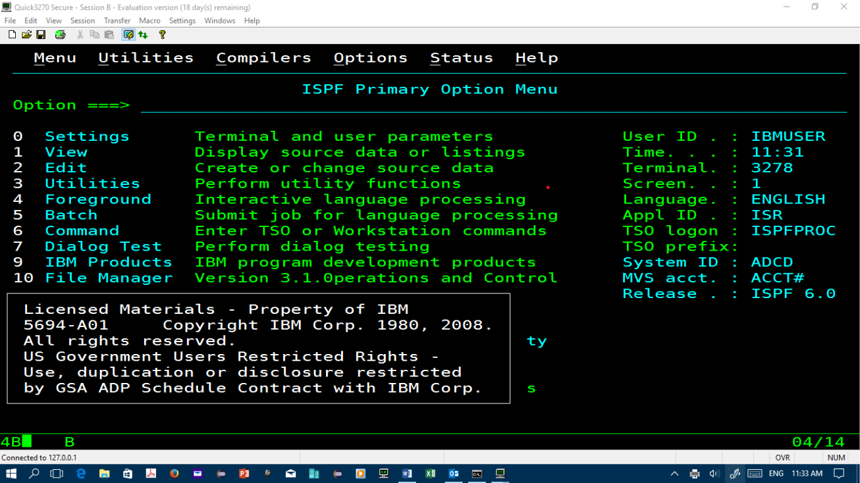Expand the ISPF Compilers pull-down
Viewport: 860px width, 483px height.
click(263, 58)
